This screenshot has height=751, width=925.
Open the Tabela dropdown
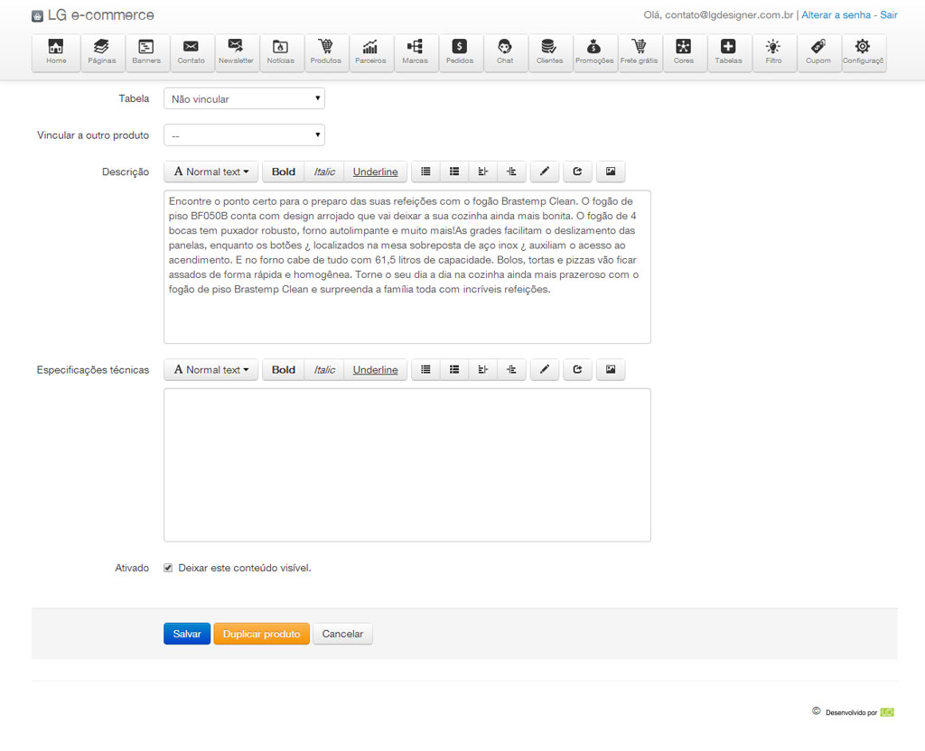tap(244, 99)
